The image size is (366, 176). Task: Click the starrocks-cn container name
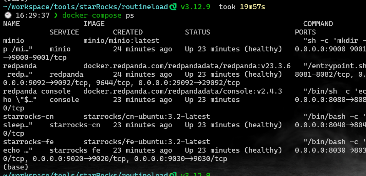28,117
